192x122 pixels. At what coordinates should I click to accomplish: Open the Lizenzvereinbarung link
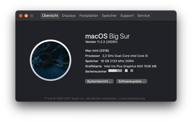(132, 98)
